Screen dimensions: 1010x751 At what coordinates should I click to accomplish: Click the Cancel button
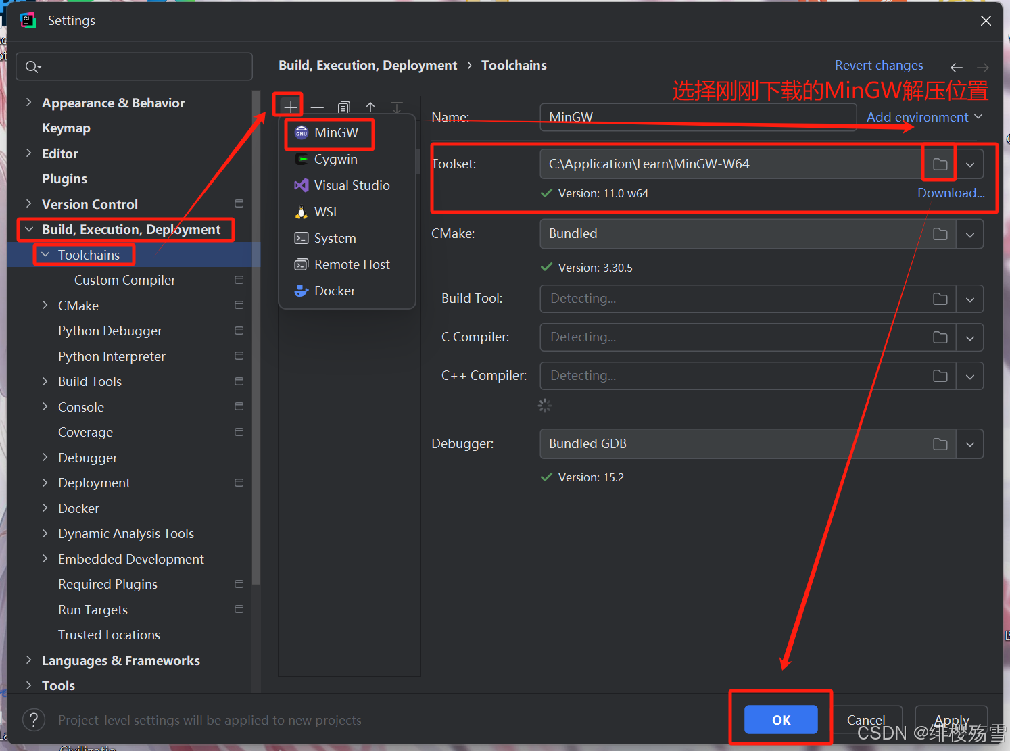click(866, 720)
